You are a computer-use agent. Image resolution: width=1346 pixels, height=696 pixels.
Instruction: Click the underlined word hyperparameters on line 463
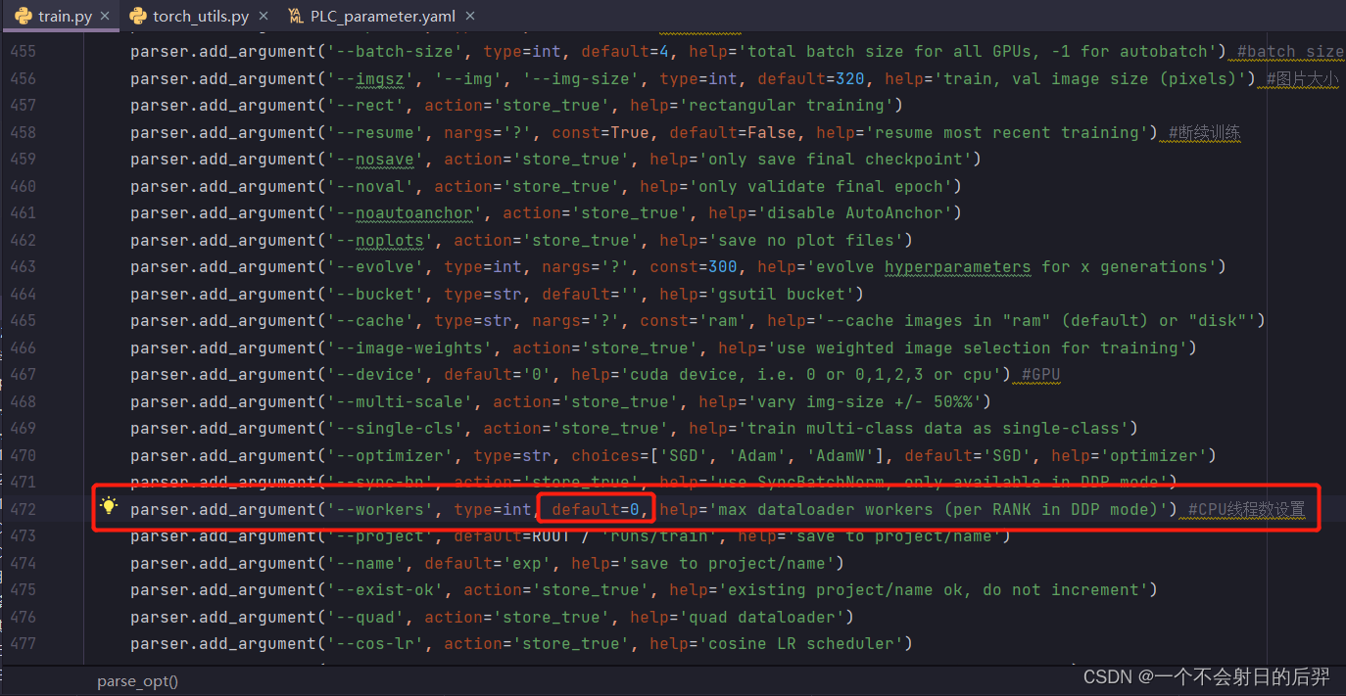coord(957,266)
